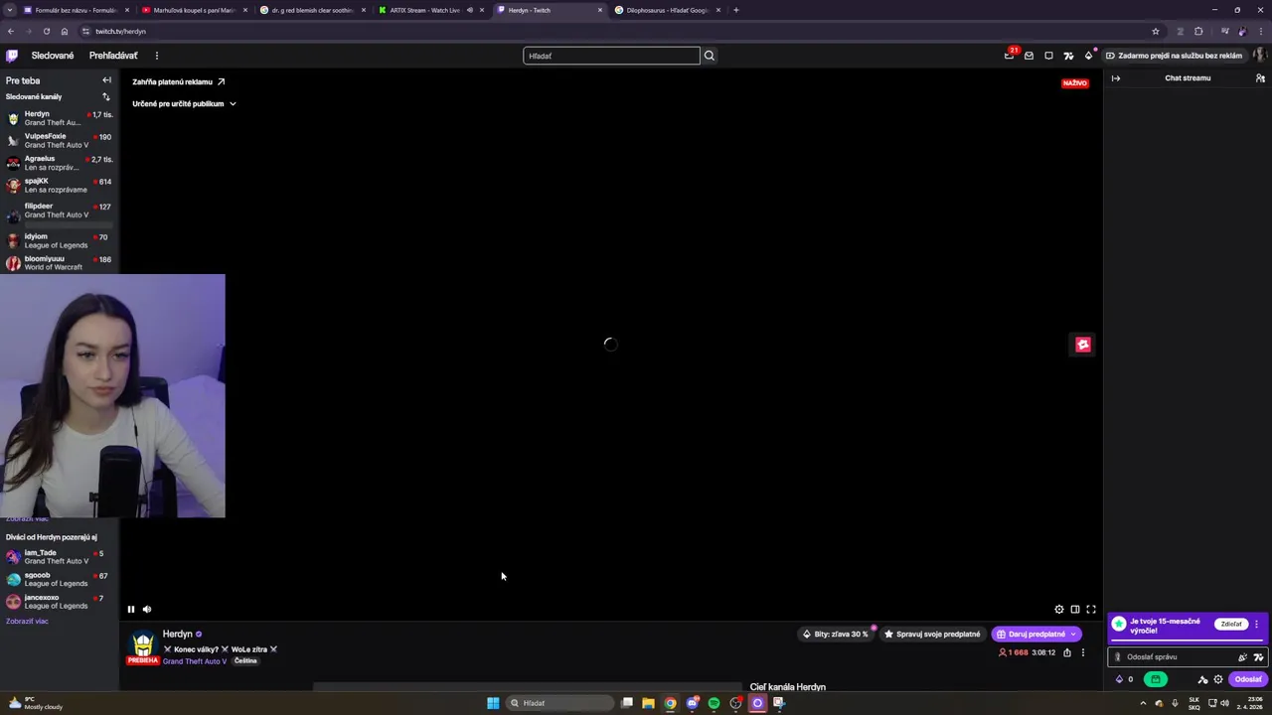Open the Turbo icon in the top bar
This screenshot has height=715, width=1272.
tap(1068, 56)
